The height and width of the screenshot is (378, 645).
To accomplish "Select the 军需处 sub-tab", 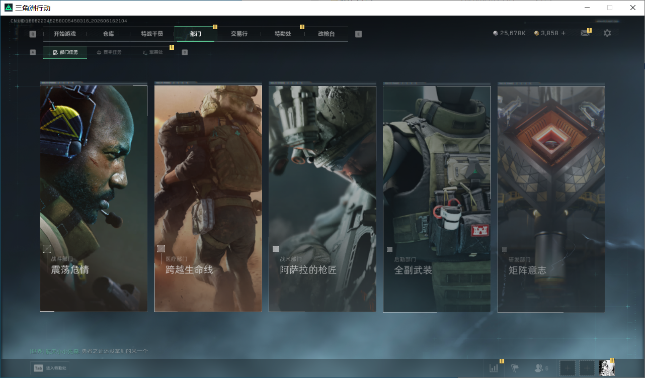I will pos(152,52).
